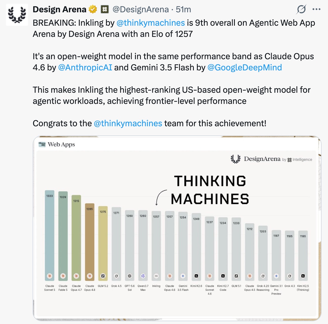This screenshot has height=324, width=328.
Task: Open the @AnthropicAI mention link
Action: pos(85,67)
